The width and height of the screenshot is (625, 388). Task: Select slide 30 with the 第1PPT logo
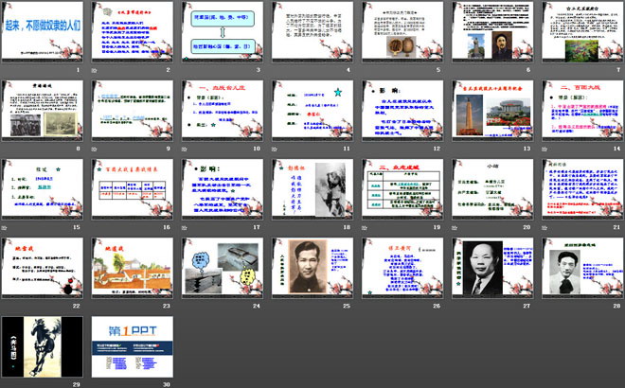pos(133,346)
